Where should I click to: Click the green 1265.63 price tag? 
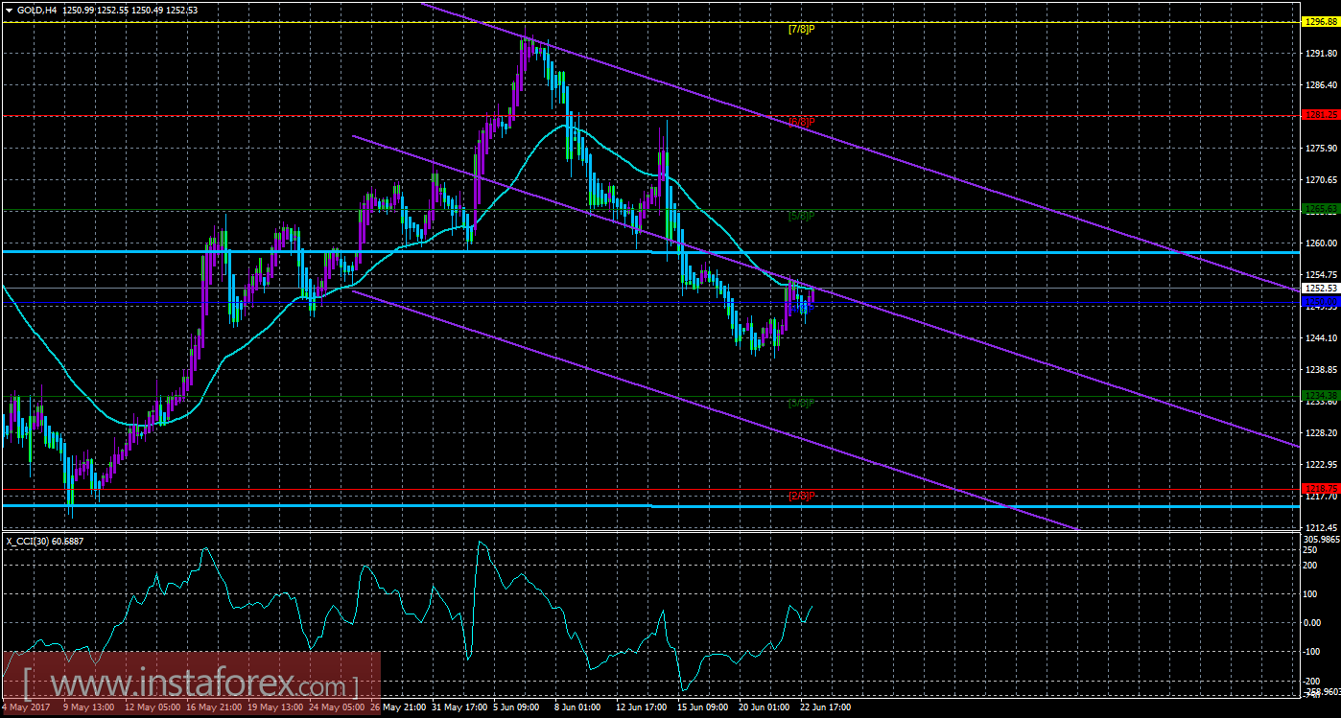(1320, 208)
